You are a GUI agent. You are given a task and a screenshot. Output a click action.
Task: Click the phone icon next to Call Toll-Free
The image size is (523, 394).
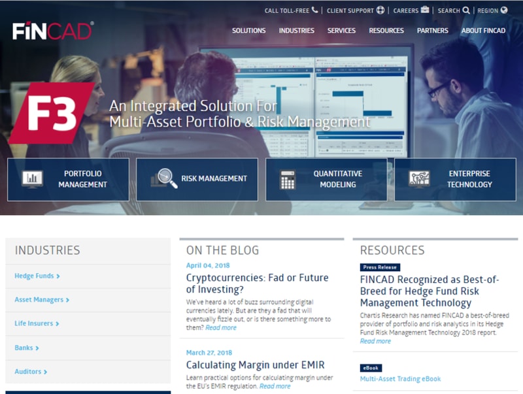(314, 10)
